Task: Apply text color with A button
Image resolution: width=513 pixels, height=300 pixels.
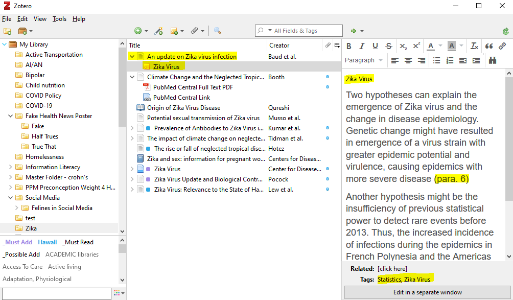Action: 431,46
